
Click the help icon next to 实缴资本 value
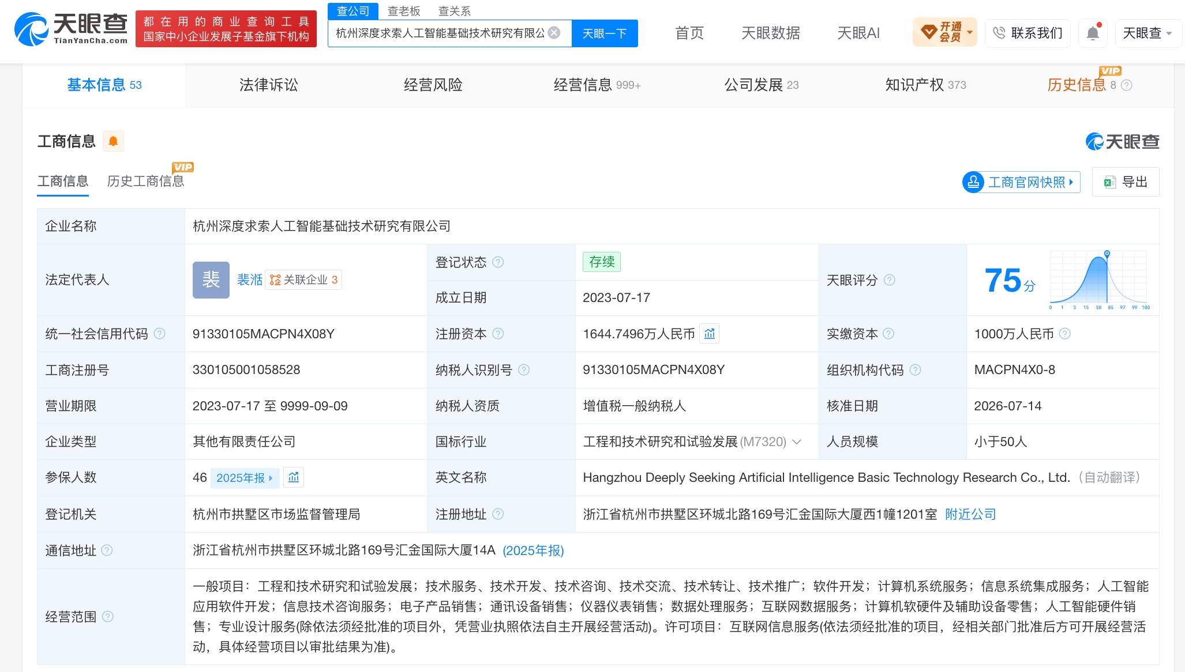click(x=1065, y=334)
